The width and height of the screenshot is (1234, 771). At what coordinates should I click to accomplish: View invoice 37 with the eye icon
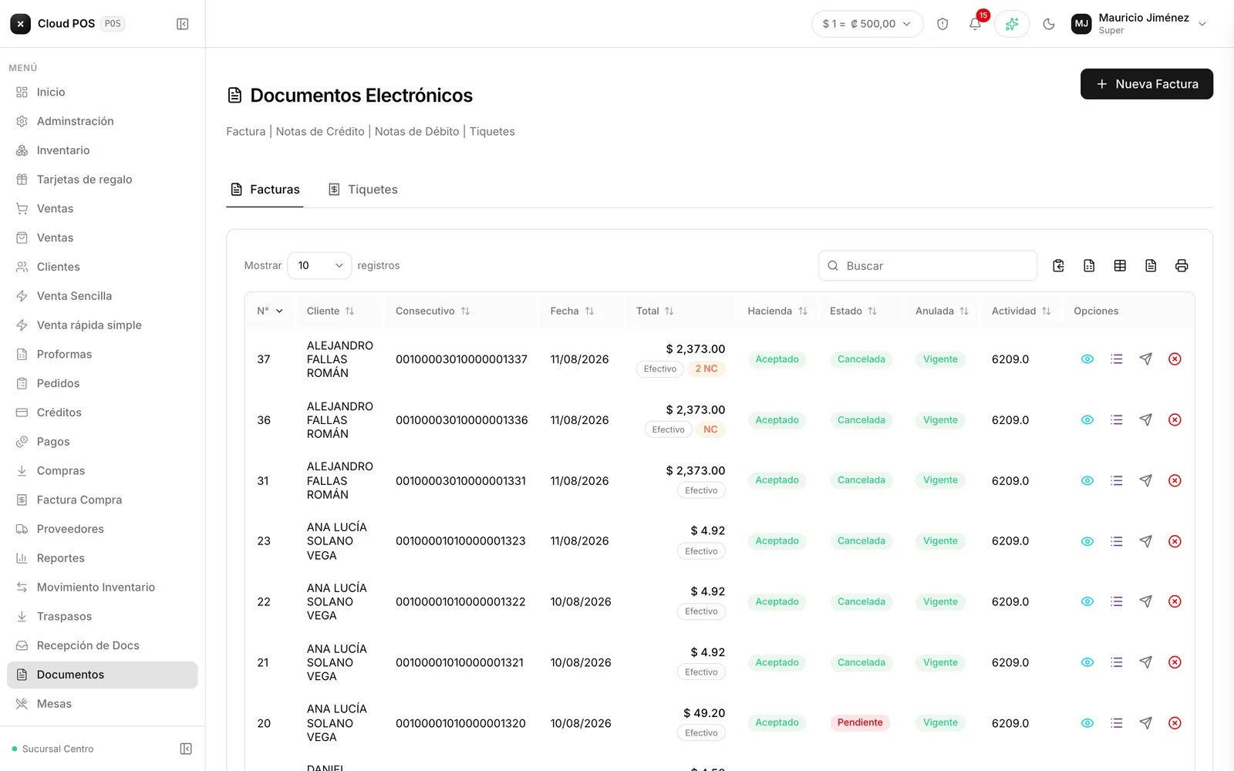click(1087, 359)
